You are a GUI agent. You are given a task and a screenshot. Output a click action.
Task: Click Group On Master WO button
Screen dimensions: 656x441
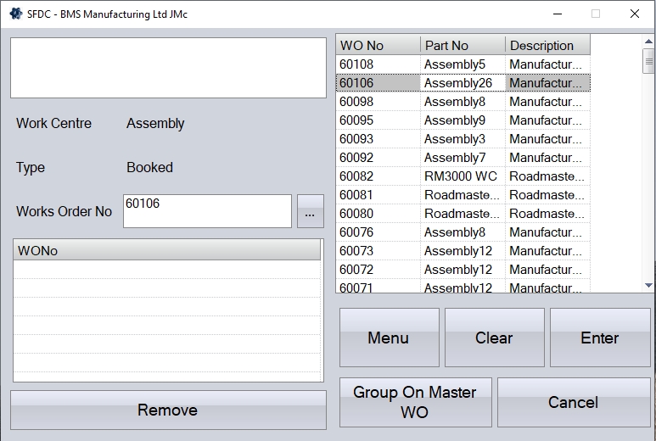pyautogui.click(x=415, y=402)
